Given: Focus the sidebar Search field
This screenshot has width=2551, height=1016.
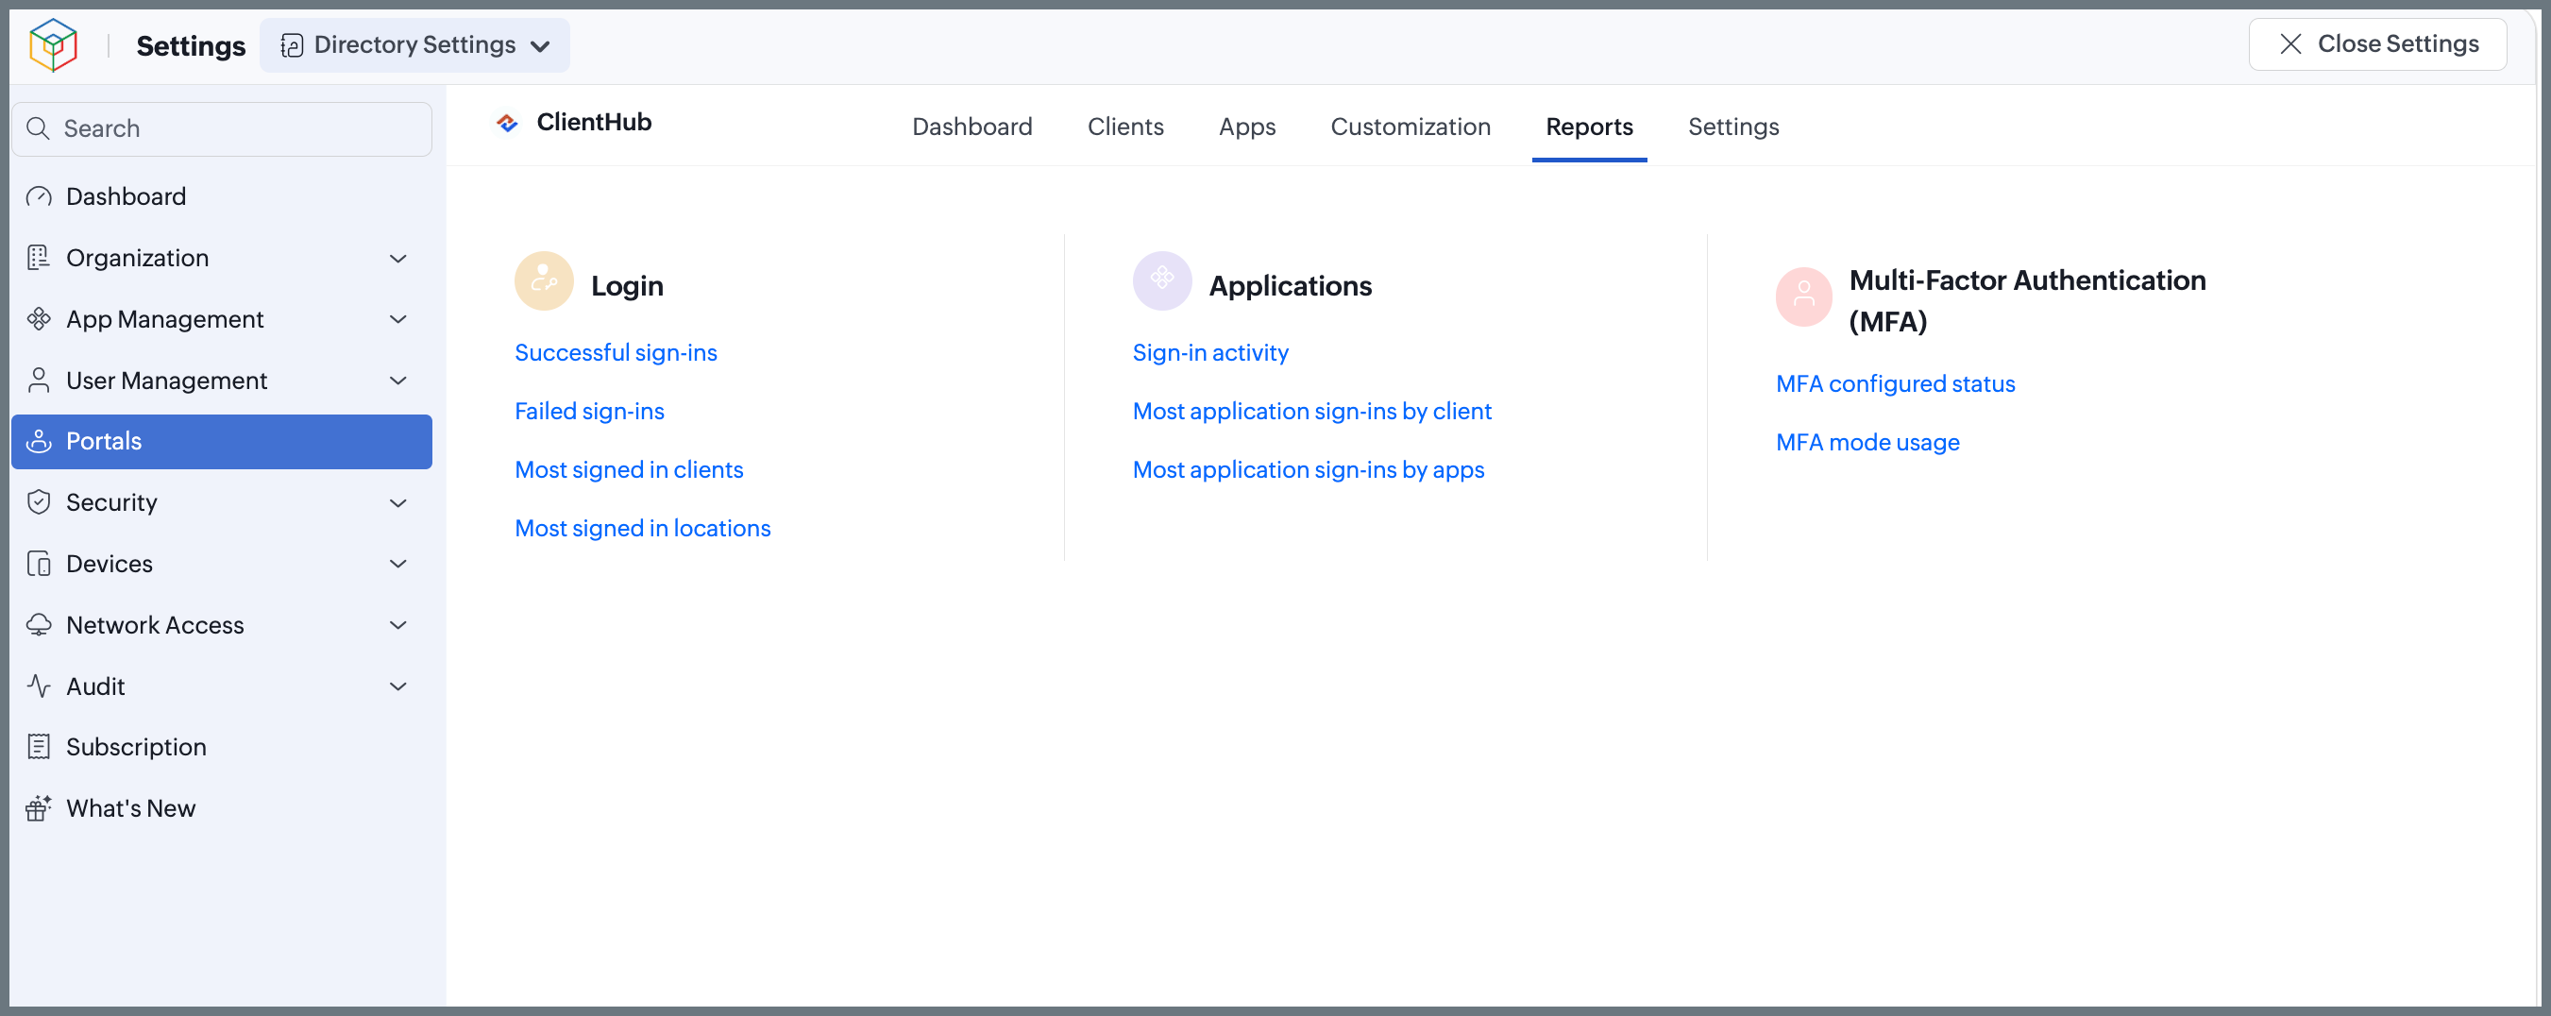Looking at the screenshot, I should click(x=222, y=128).
